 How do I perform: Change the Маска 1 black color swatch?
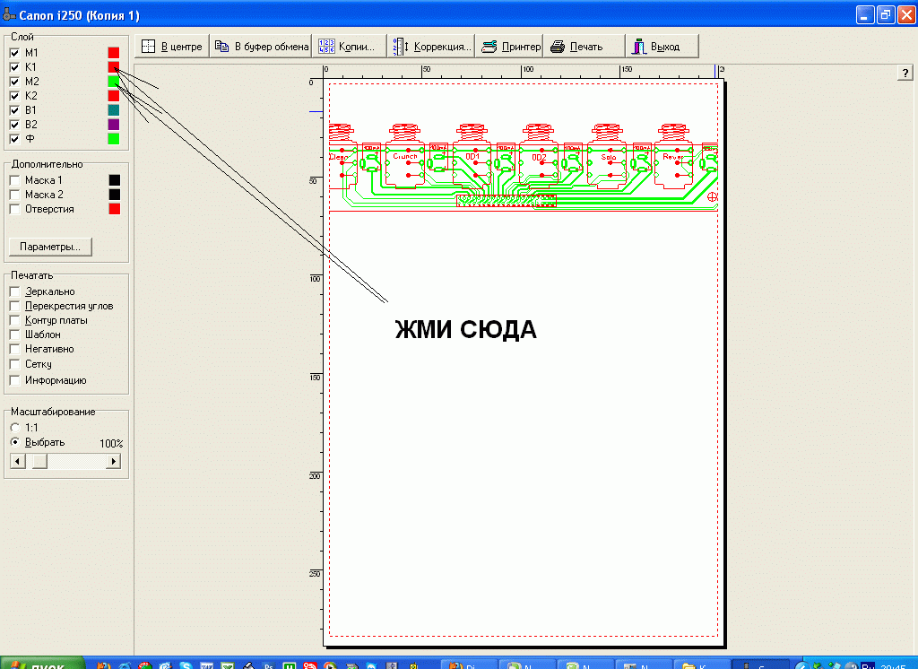click(x=115, y=180)
